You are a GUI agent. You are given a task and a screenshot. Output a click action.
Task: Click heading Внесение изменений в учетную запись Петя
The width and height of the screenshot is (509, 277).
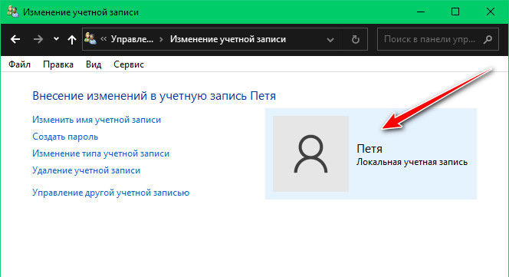tap(154, 96)
